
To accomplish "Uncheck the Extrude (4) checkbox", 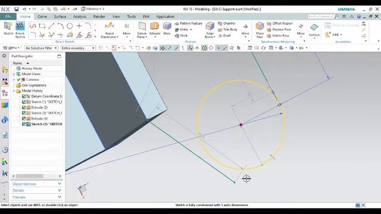I will [24, 119].
